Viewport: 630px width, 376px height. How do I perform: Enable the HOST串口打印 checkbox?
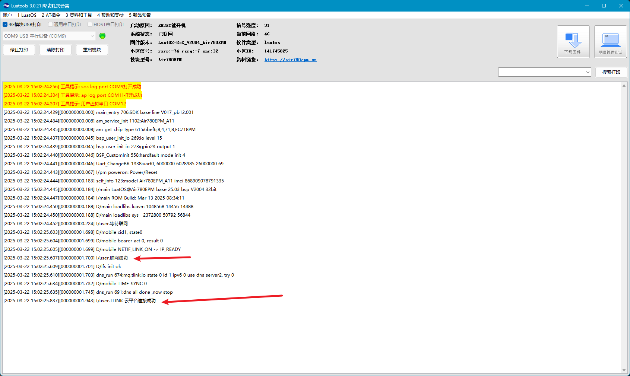[x=90, y=25]
